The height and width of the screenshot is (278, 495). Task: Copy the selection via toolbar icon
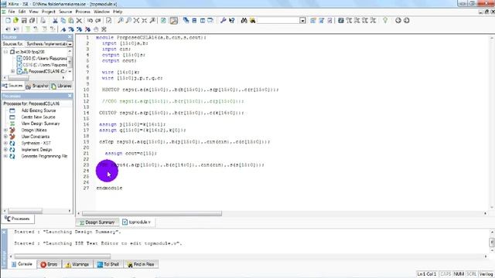click(x=63, y=21)
